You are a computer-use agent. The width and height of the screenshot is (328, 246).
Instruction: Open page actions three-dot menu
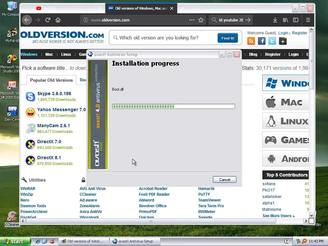click(192, 20)
